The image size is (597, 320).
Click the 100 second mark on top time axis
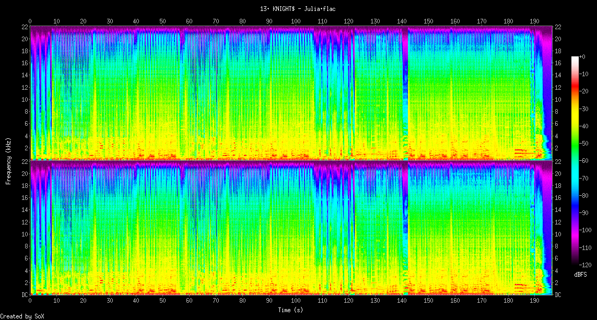click(x=296, y=21)
